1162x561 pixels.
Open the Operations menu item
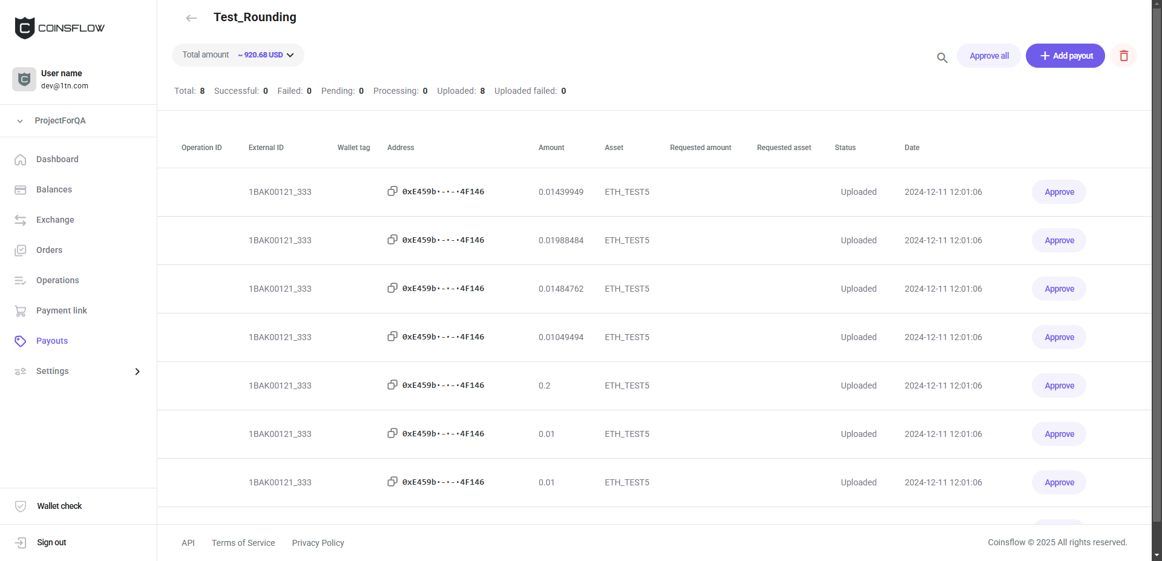57,280
